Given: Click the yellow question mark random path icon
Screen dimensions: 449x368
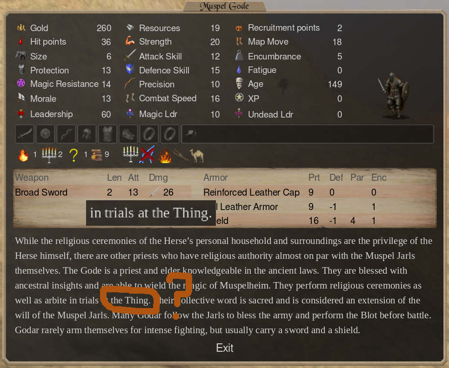Looking at the screenshot, I should [x=74, y=155].
